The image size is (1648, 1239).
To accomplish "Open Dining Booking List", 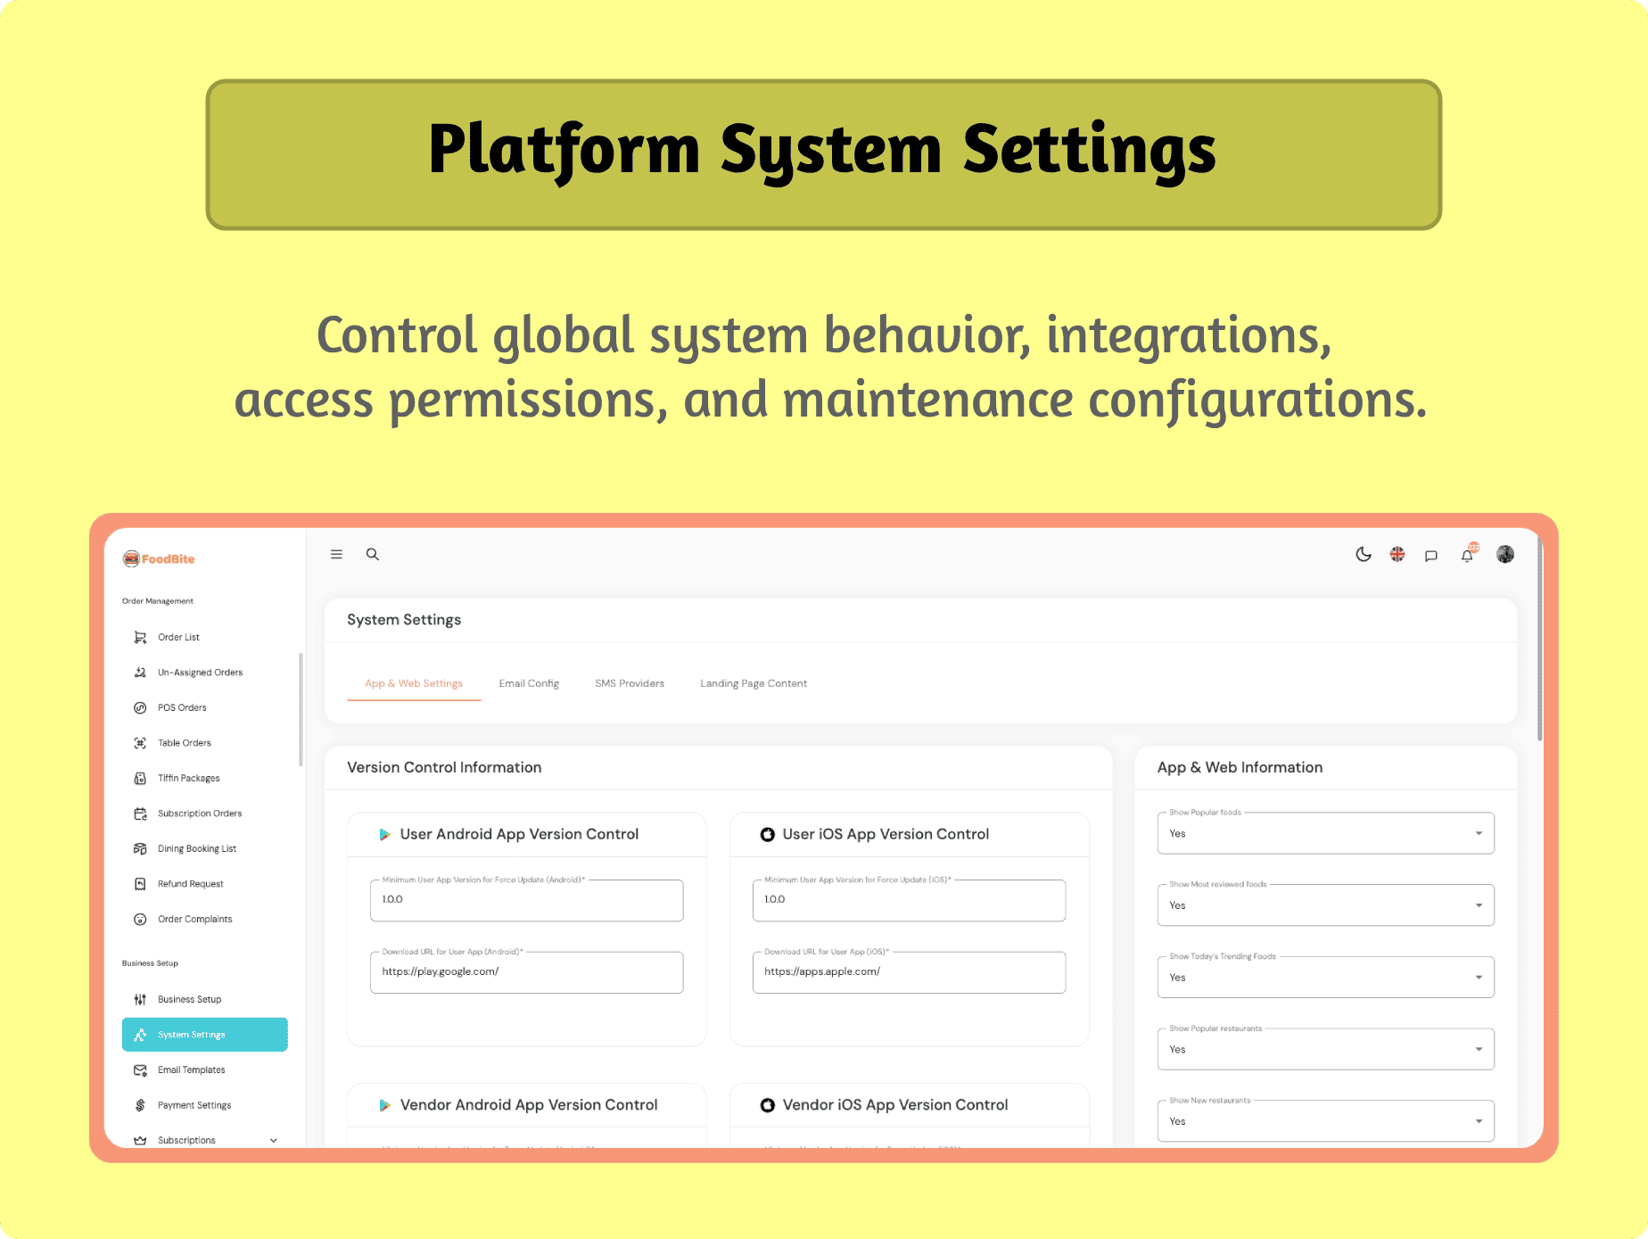I will click(205, 848).
